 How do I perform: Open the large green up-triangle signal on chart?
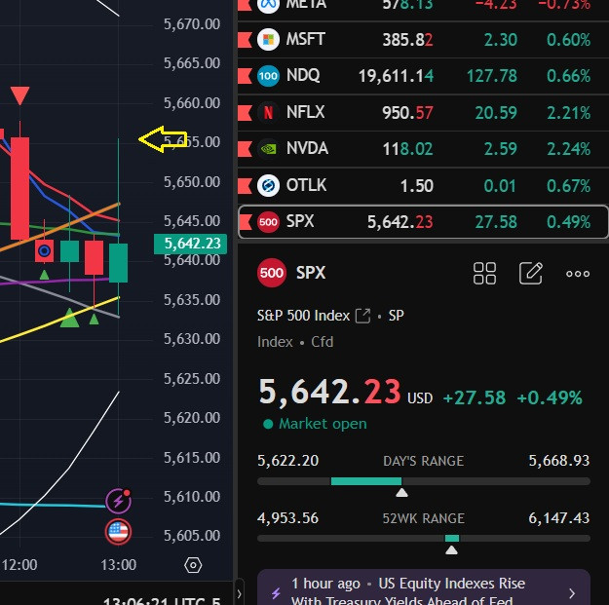click(x=70, y=318)
